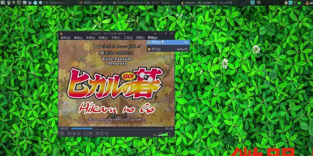Skip to next track in VLC
313x156 pixels.
pyautogui.click(x=79, y=133)
